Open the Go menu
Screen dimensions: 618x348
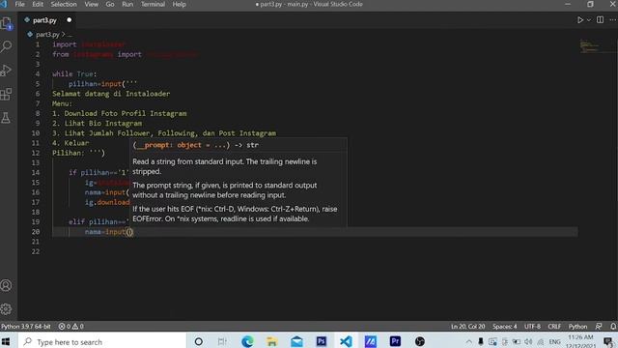(110, 4)
